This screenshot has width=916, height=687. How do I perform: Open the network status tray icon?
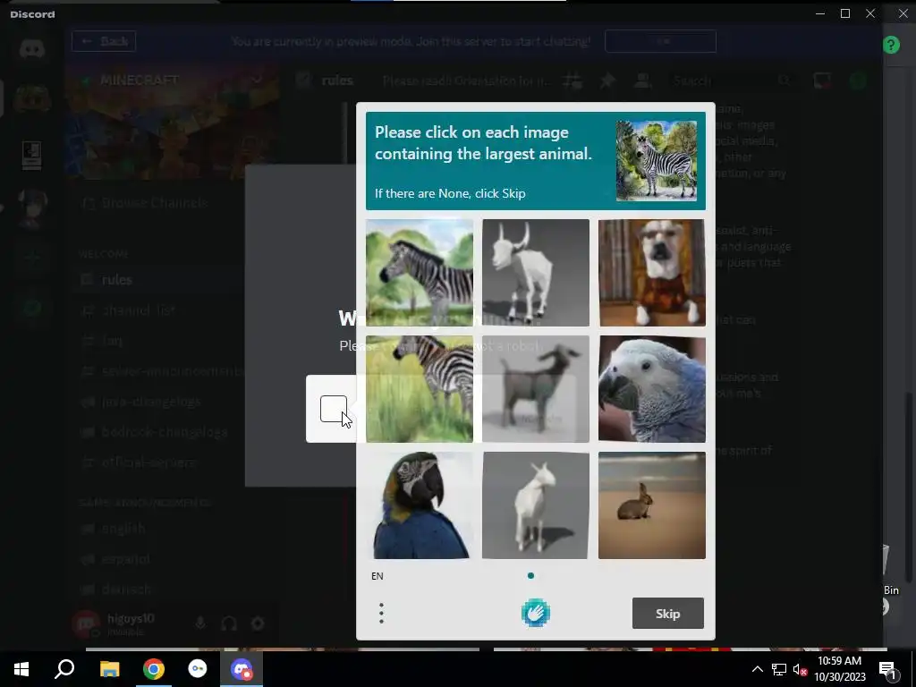point(779,669)
